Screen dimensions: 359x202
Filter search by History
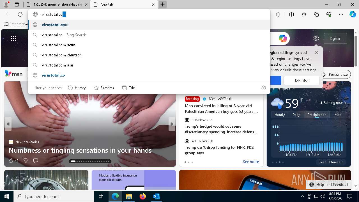pos(77,88)
